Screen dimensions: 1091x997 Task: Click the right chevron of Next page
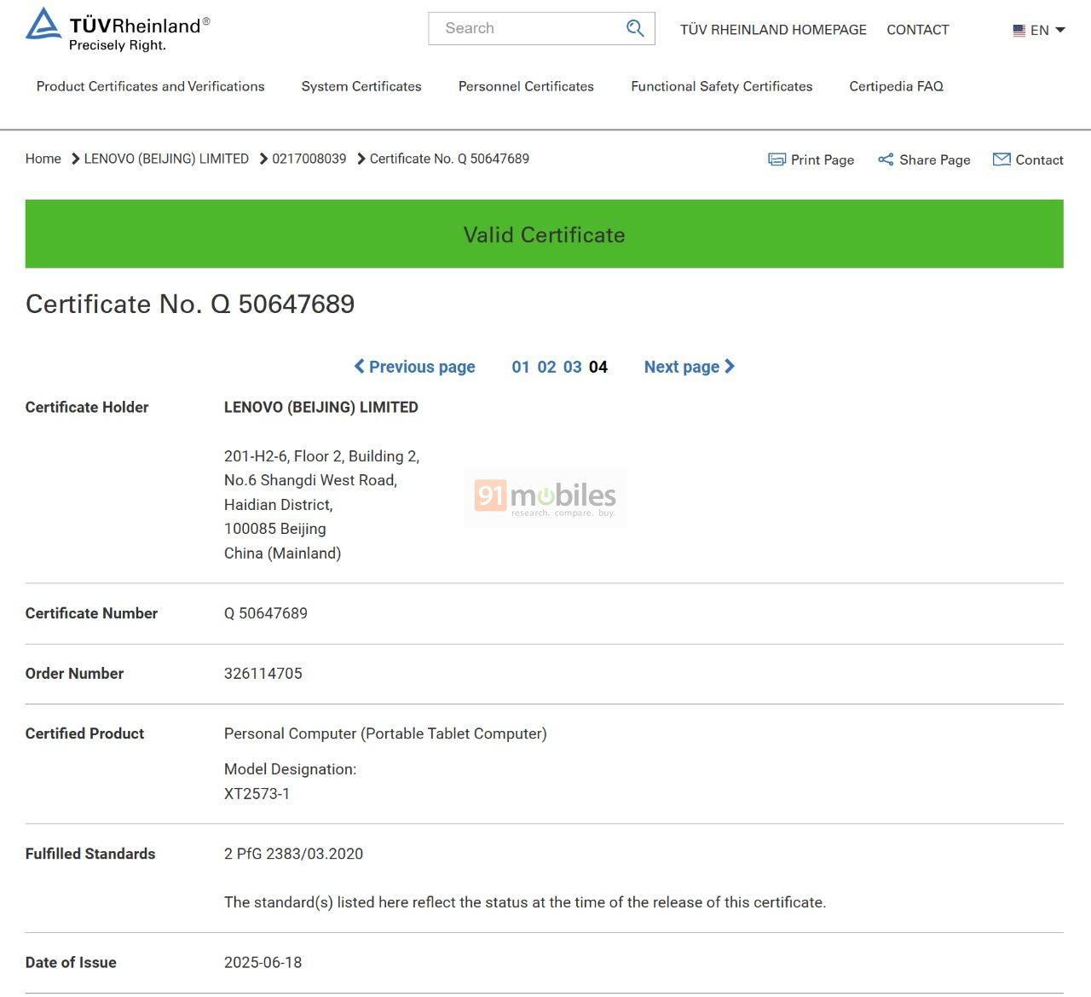730,367
